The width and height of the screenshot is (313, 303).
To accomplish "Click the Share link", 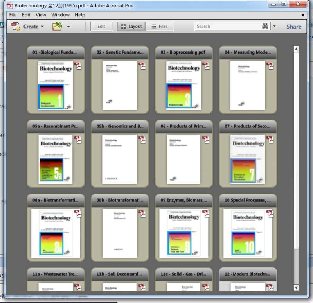I will 294,27.
